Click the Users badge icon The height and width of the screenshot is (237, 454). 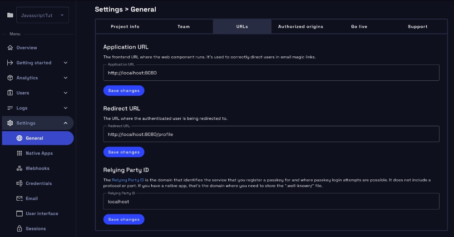[x=10, y=93]
